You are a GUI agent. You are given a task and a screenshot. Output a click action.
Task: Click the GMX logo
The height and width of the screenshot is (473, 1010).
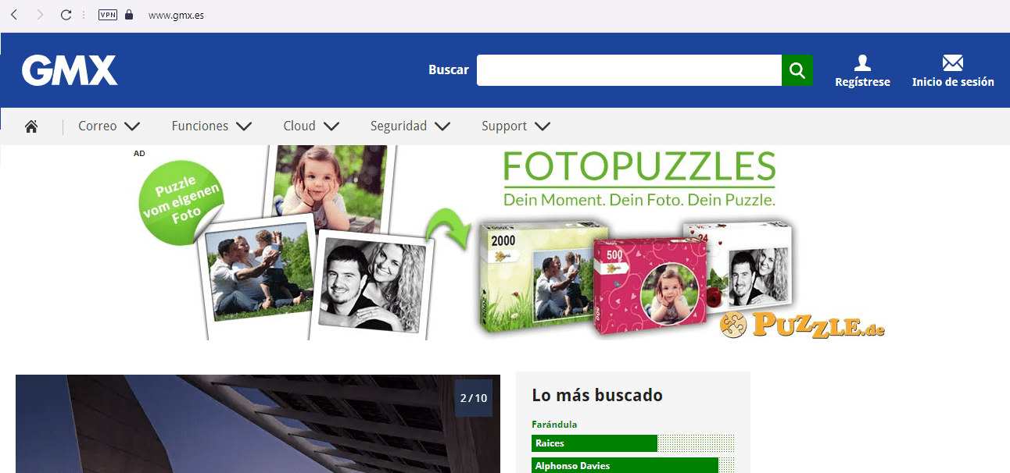[70, 70]
